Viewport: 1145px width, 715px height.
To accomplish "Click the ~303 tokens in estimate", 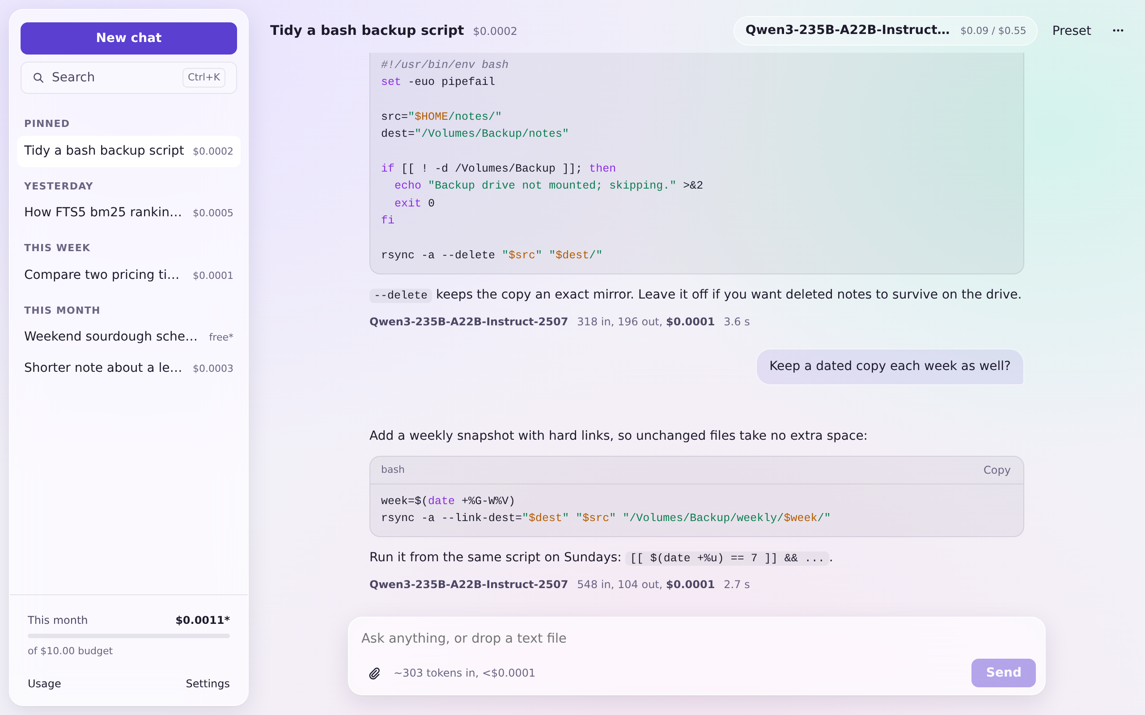I will [x=464, y=673].
